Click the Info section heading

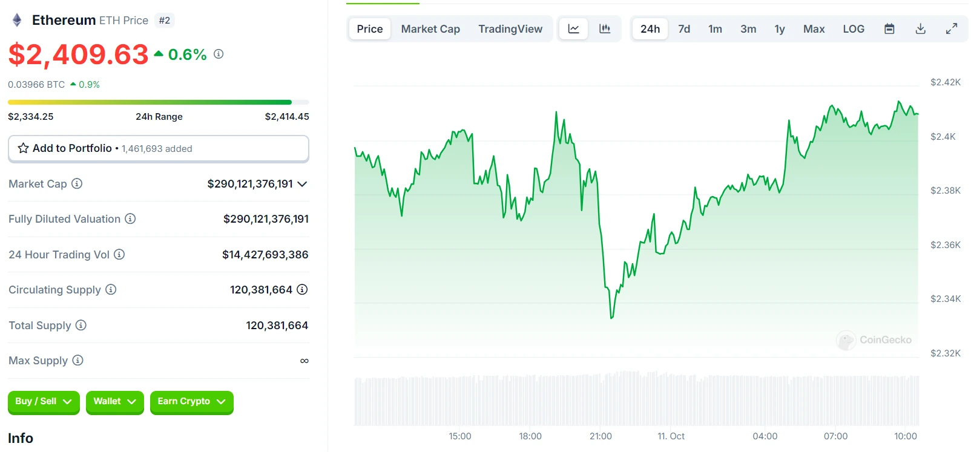click(21, 438)
